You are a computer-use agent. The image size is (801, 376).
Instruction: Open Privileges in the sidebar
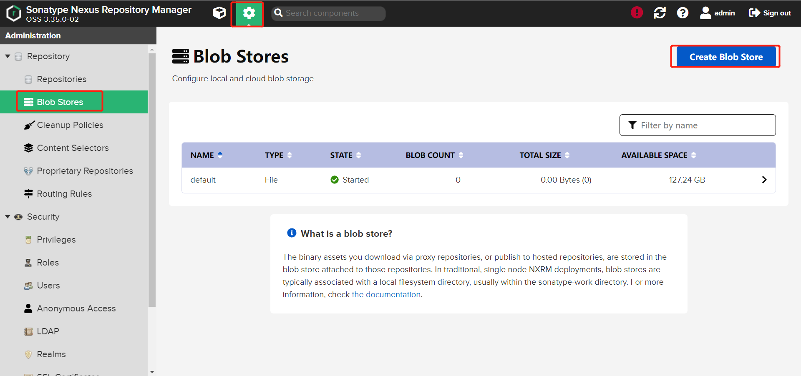56,240
